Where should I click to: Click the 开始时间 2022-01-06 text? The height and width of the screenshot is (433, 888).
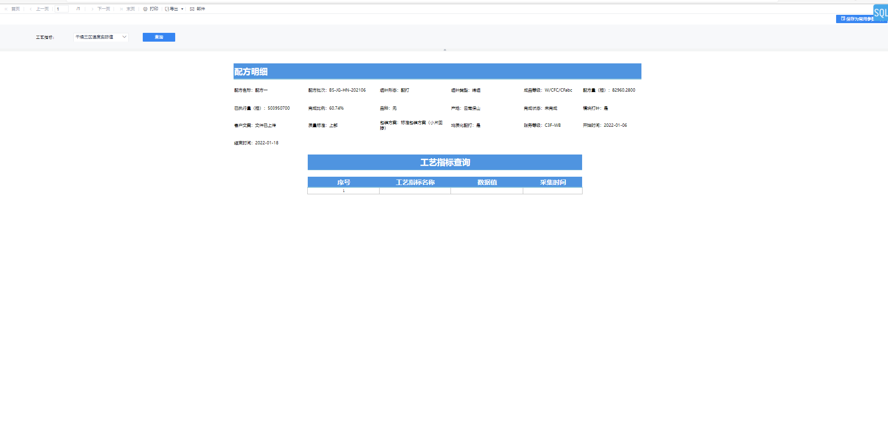[605, 125]
